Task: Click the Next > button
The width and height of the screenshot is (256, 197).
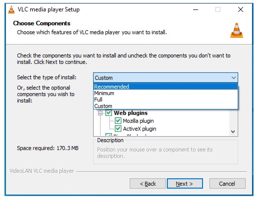Action: (x=185, y=184)
